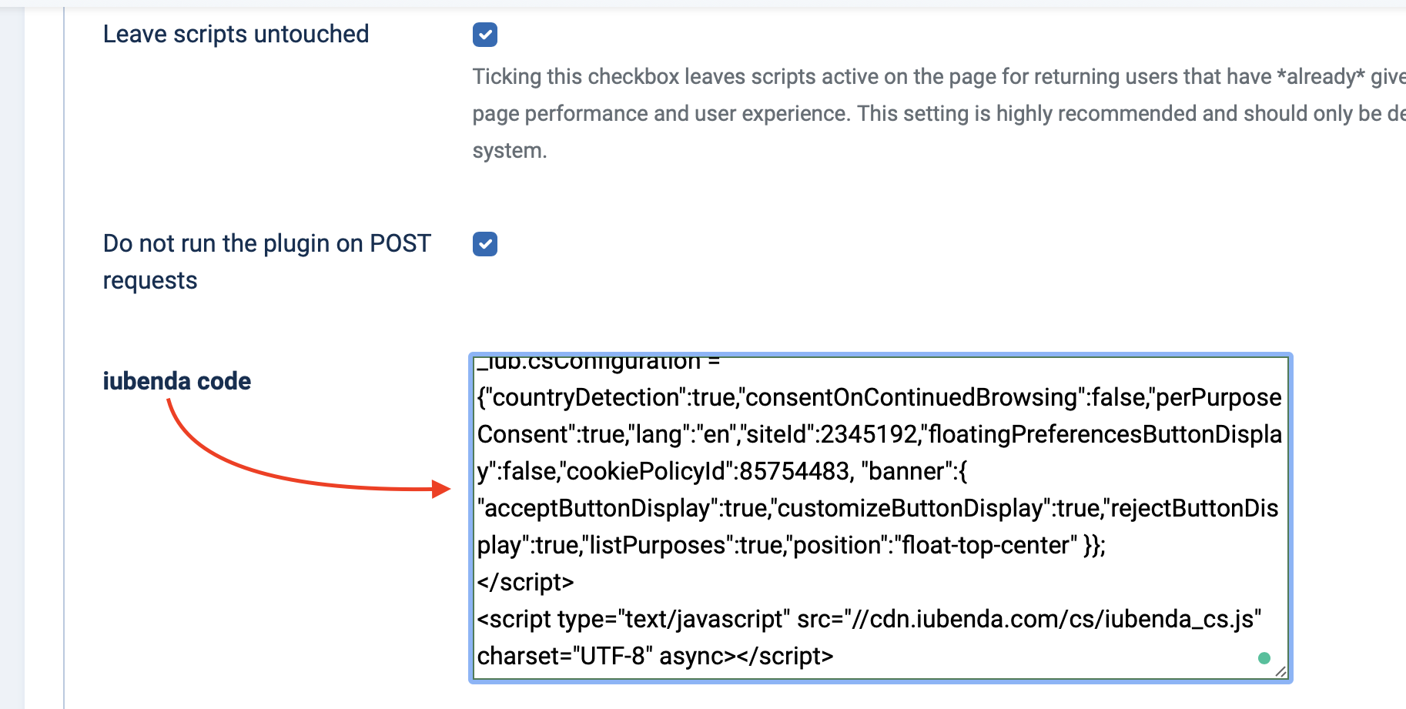Click the red arrow head pointing at code
1406x709 pixels.
pos(441,489)
